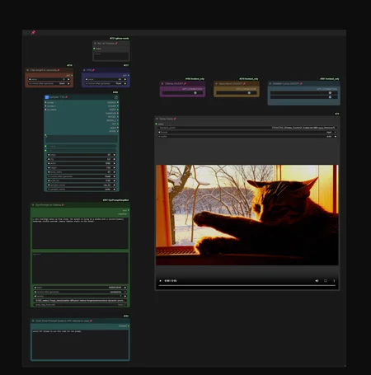Toggle the Ollama On/Off switch
The image size is (371, 375).
pos(195,93)
